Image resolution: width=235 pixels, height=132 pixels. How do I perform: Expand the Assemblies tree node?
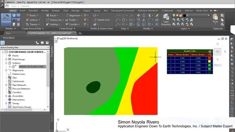[6, 96]
